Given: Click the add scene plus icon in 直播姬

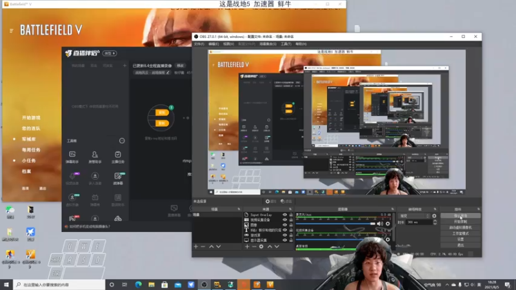Looking at the screenshot, I should click(124, 66).
